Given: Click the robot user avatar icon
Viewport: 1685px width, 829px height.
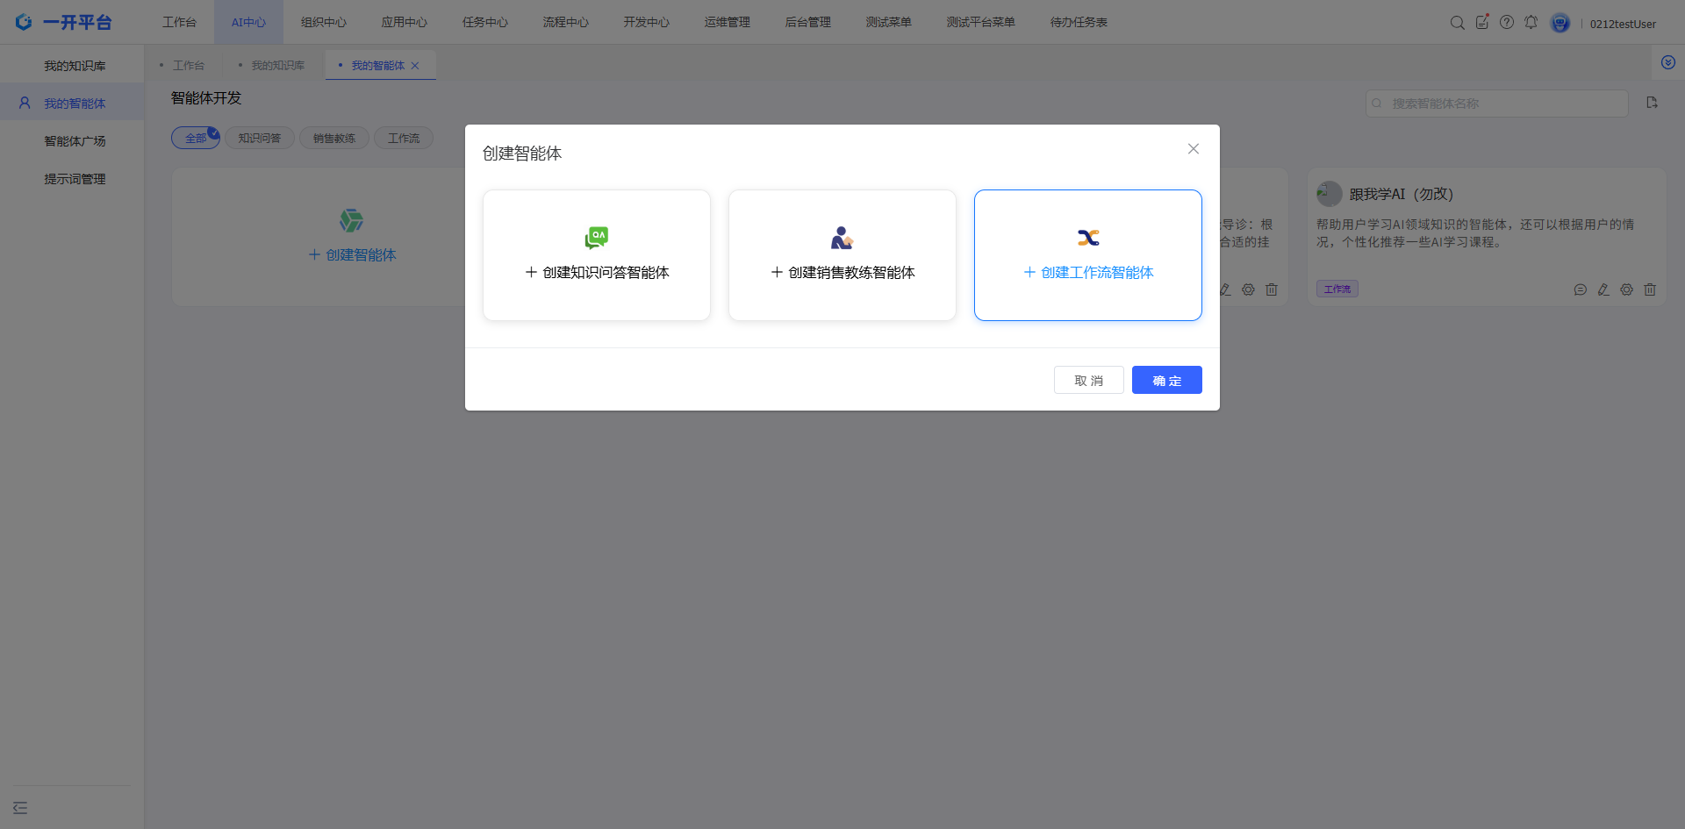Looking at the screenshot, I should tap(1560, 24).
